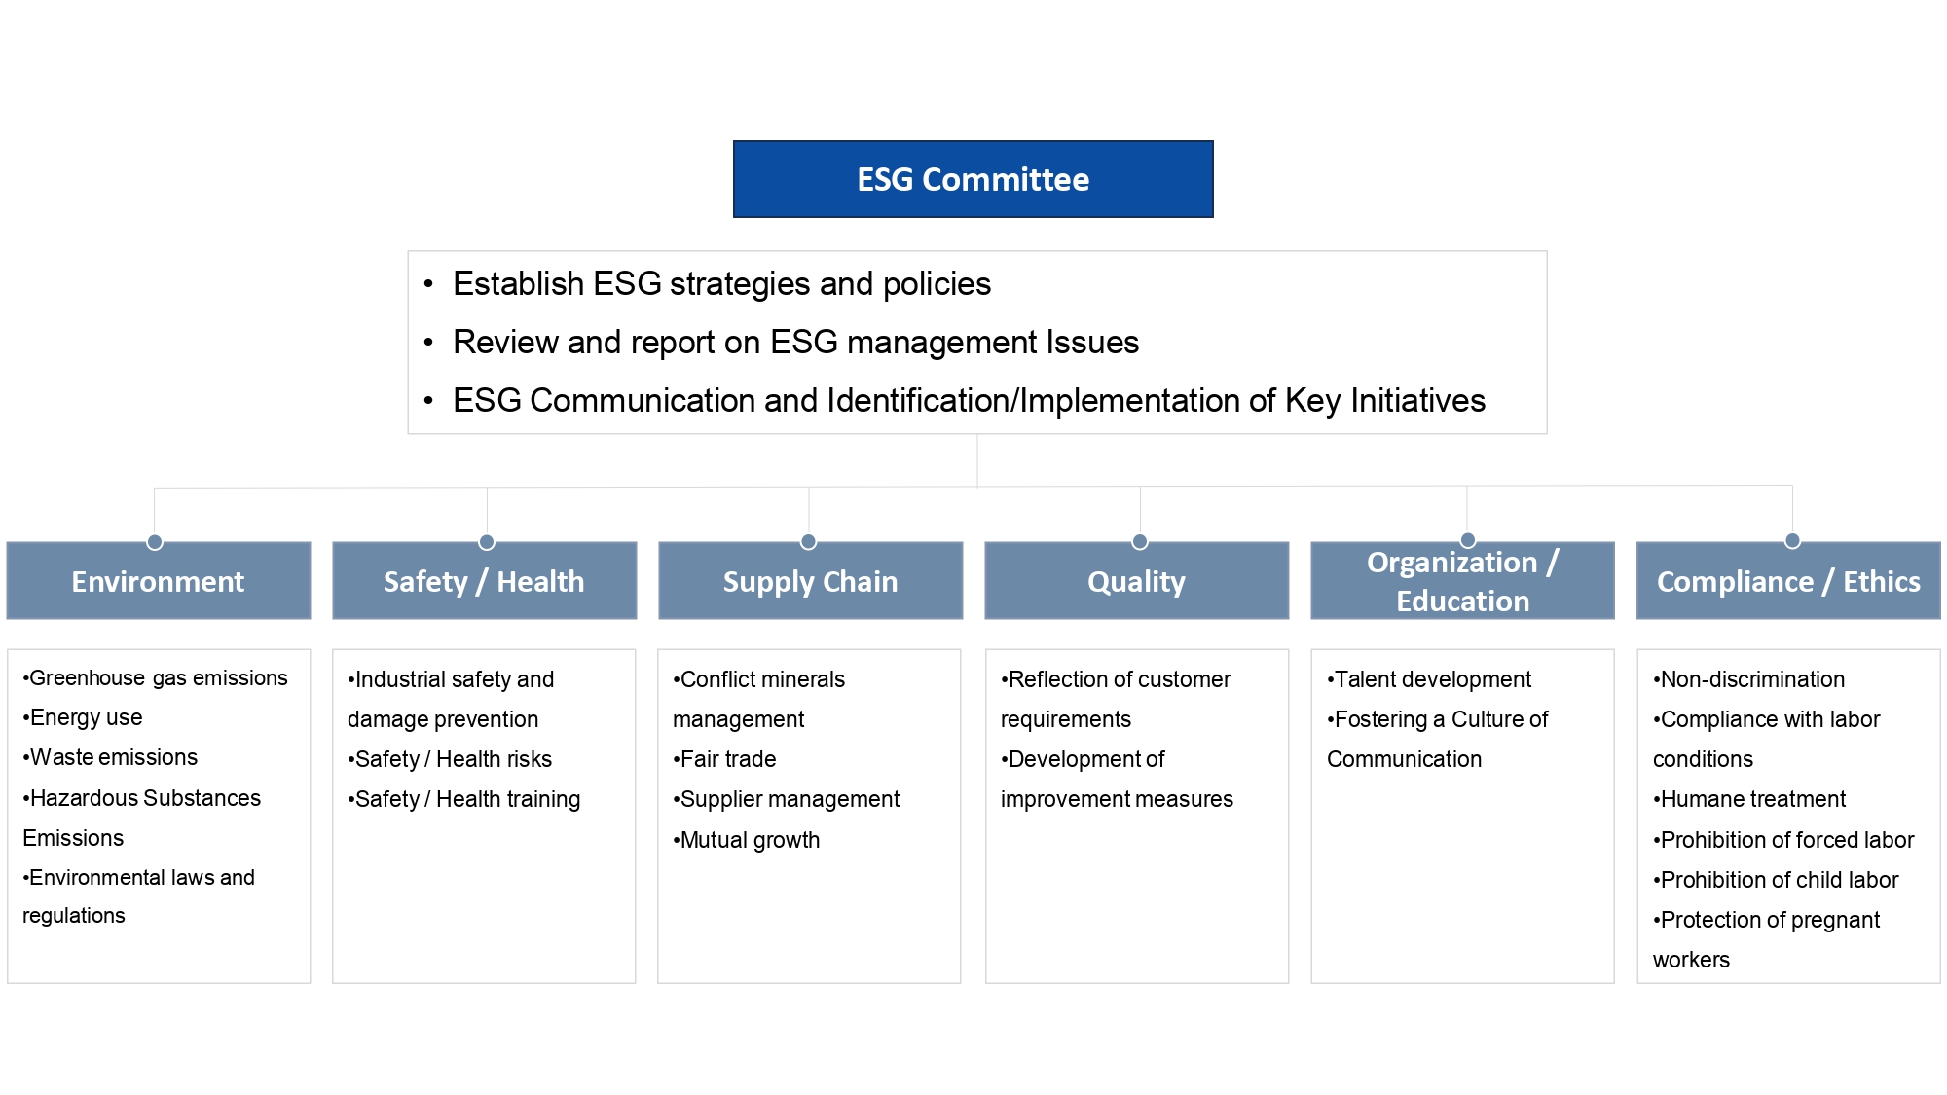Click the Supply Chain header box
Viewport: 1947px width, 1095px height.
coord(810,581)
